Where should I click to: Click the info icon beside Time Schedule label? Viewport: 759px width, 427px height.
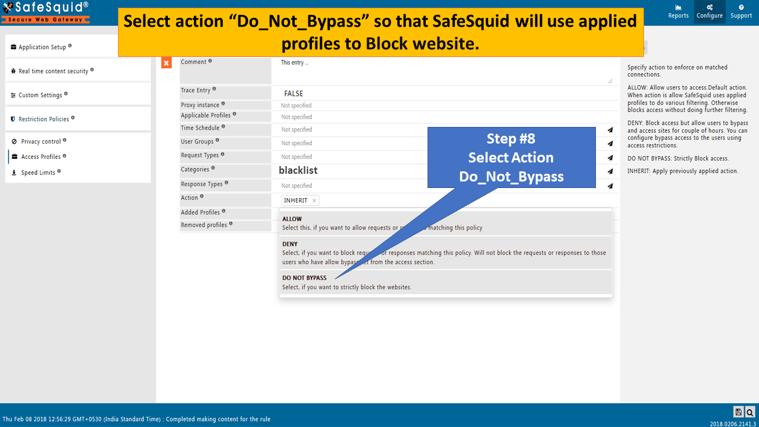point(223,126)
